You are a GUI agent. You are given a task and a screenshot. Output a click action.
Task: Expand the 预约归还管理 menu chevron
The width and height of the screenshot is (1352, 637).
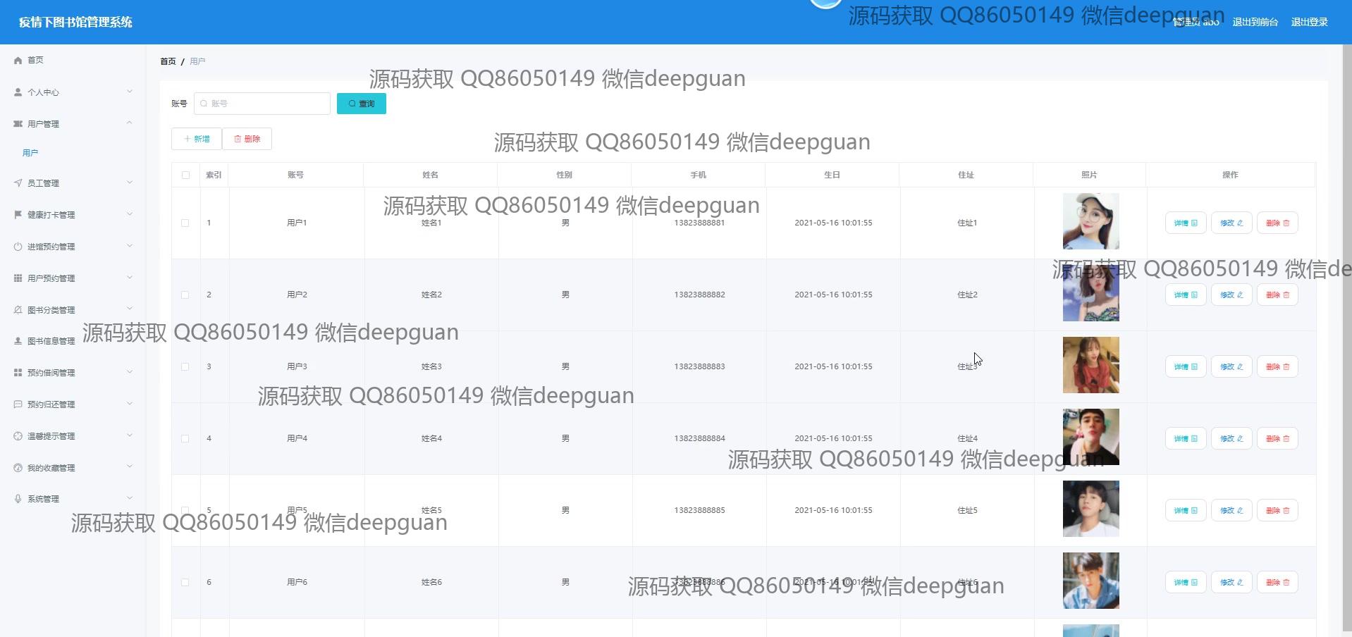click(x=130, y=404)
